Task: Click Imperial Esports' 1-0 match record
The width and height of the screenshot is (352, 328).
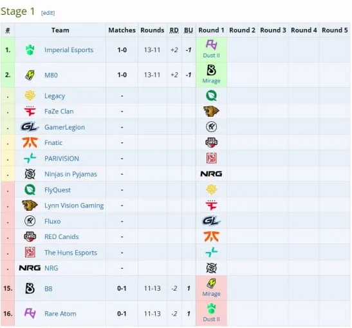Action: click(x=122, y=50)
